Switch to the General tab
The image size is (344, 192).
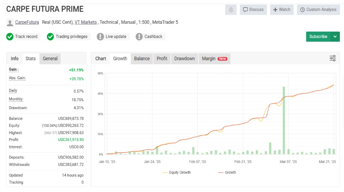(x=50, y=58)
